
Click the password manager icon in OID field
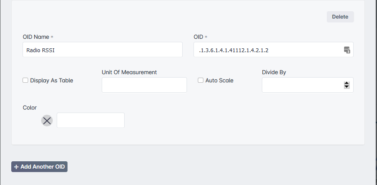(x=347, y=50)
